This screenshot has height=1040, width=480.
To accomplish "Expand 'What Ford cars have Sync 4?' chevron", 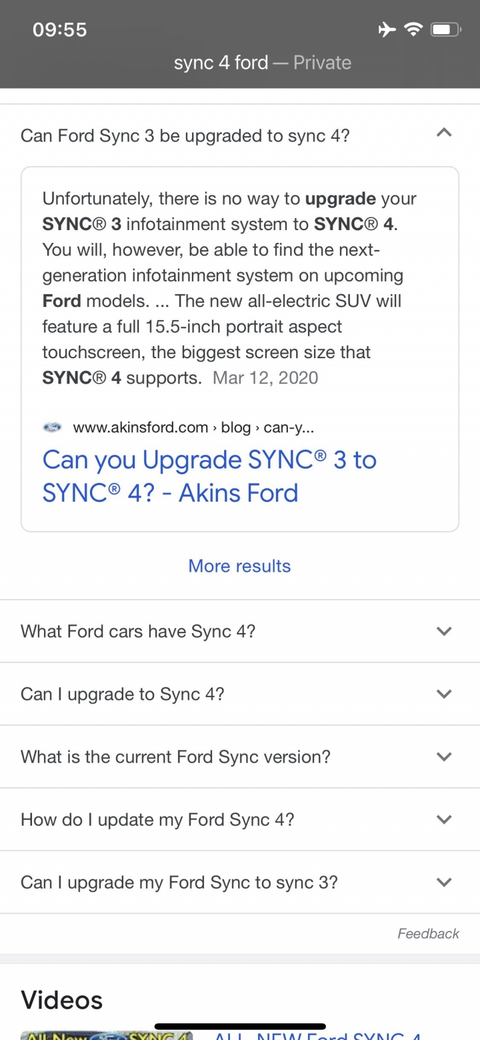I will tap(444, 631).
